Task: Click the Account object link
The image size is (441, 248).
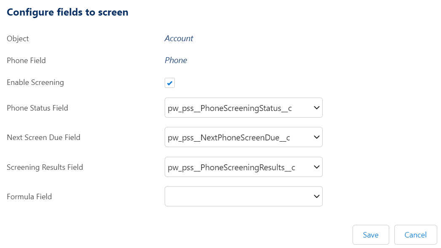Action: [x=179, y=38]
